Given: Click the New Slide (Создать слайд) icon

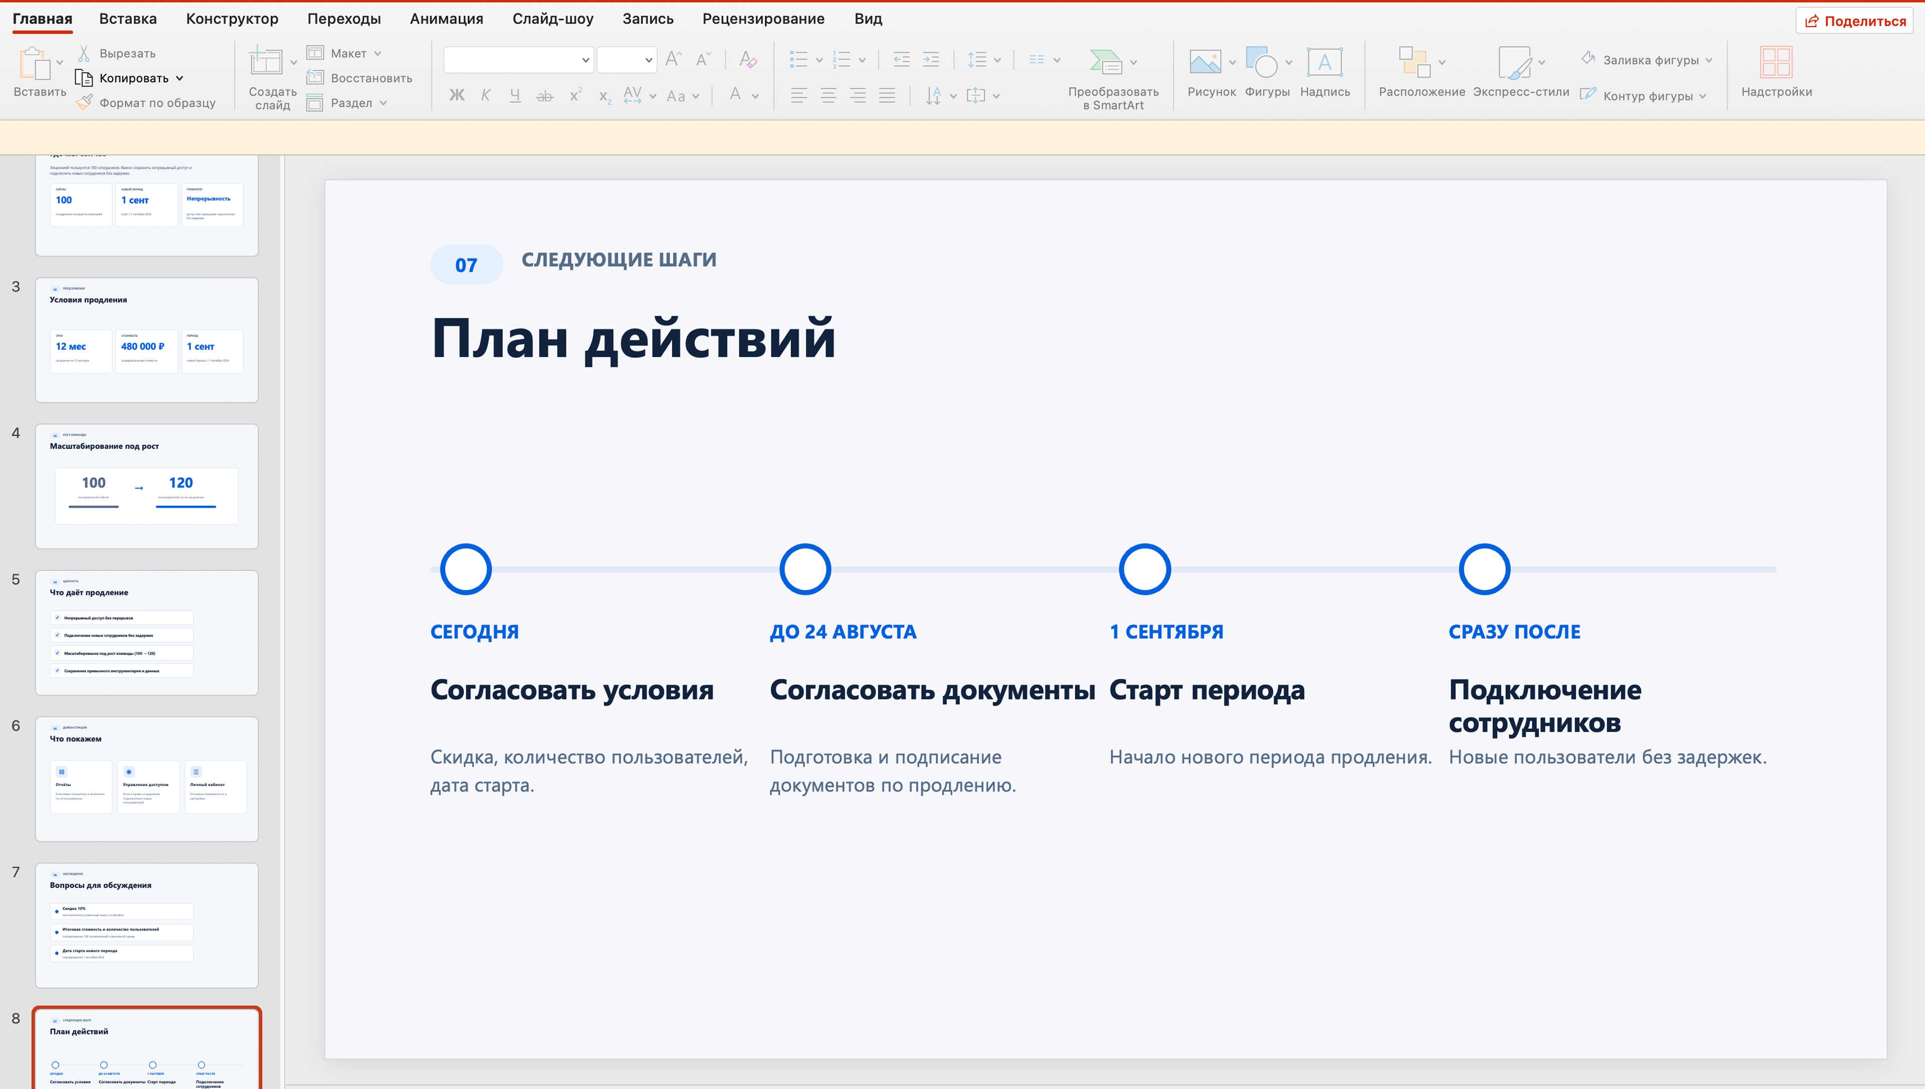Looking at the screenshot, I should pyautogui.click(x=265, y=61).
